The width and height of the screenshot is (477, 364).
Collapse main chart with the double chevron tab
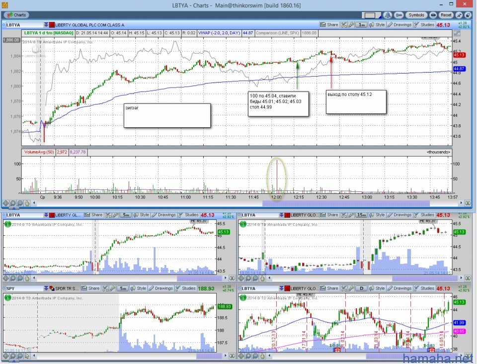14,208
